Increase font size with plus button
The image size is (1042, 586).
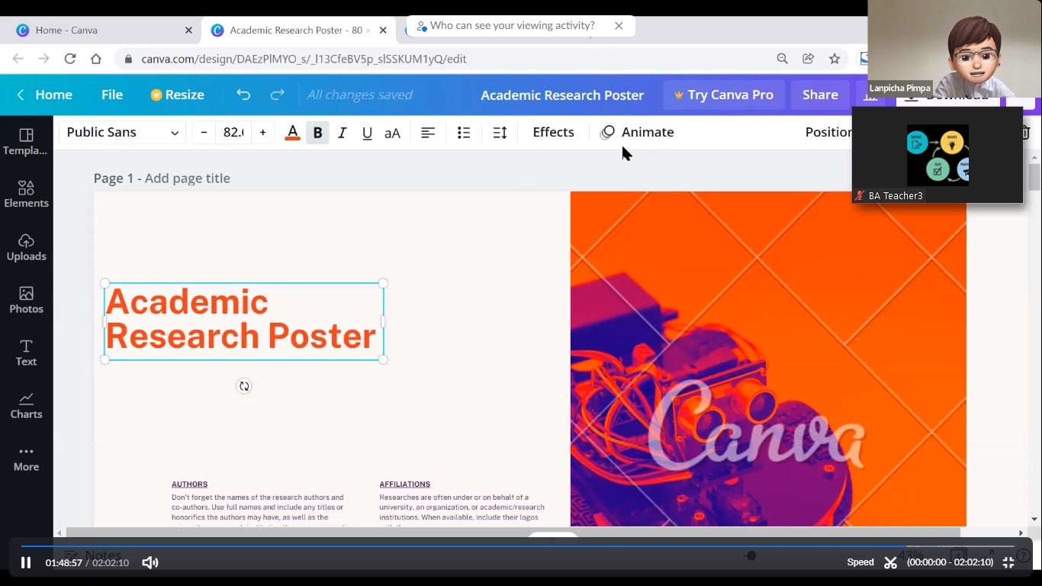click(262, 132)
